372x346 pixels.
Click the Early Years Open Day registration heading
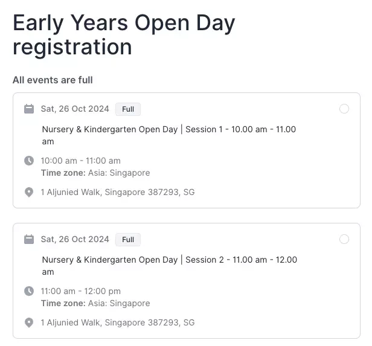(124, 35)
